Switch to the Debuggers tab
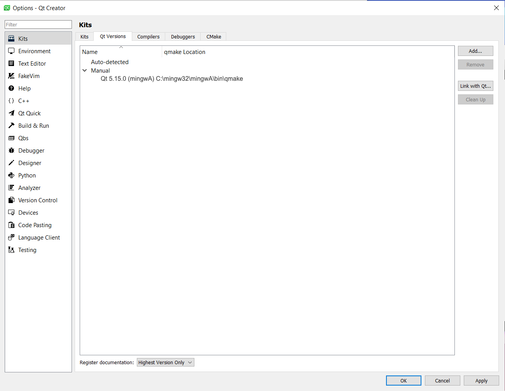The image size is (505, 391). tap(182, 36)
